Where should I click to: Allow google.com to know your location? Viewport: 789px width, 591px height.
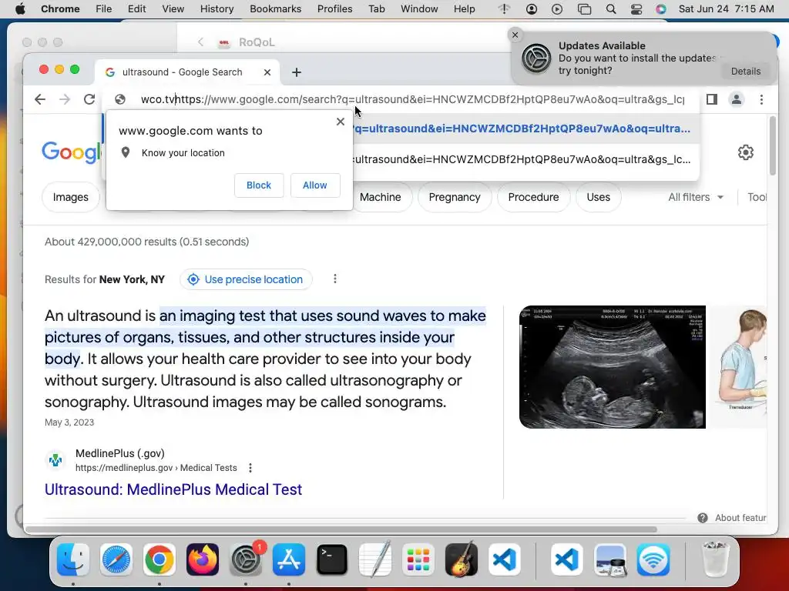pyautogui.click(x=315, y=185)
